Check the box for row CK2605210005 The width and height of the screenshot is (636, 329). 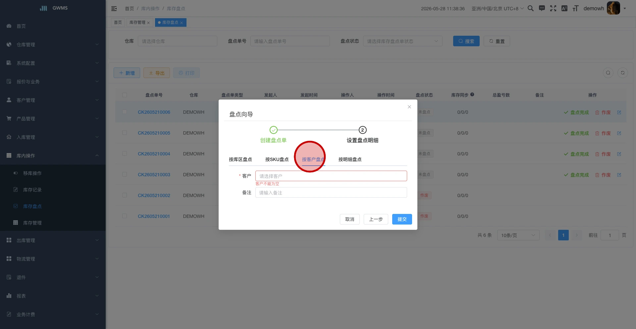click(x=125, y=133)
